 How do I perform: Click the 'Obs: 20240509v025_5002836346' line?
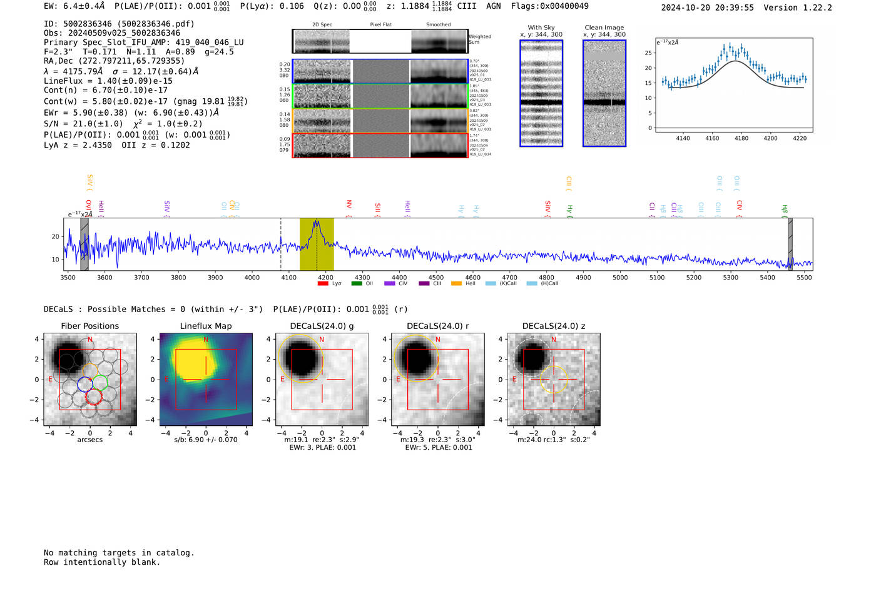click(x=112, y=33)
